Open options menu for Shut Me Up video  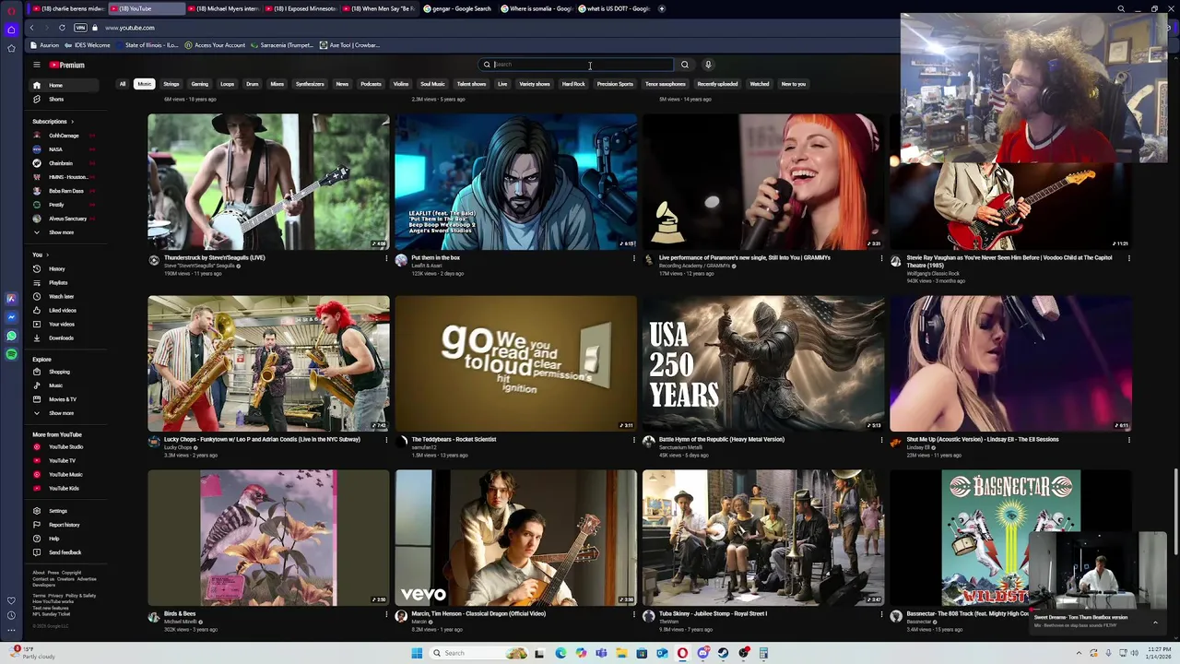(1128, 440)
